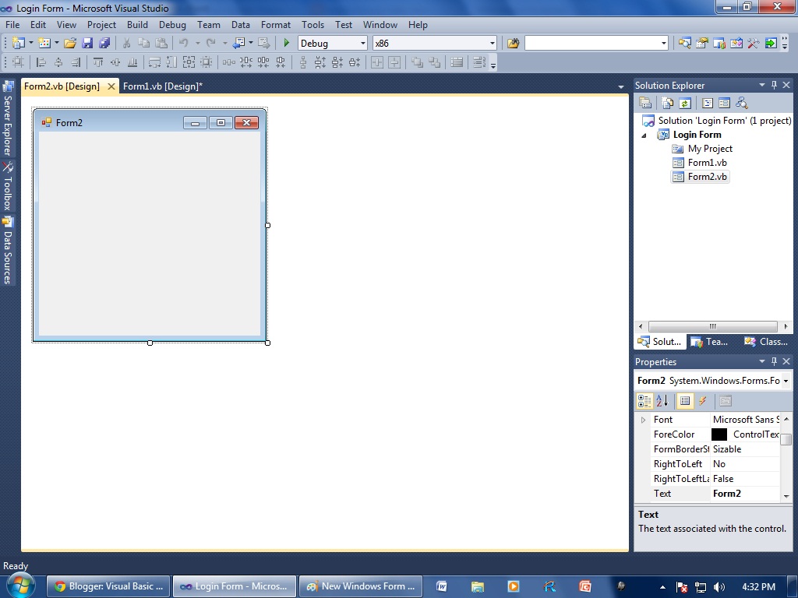This screenshot has width=798, height=598.
Task: Click the Save All icon
Action: pyautogui.click(x=104, y=43)
